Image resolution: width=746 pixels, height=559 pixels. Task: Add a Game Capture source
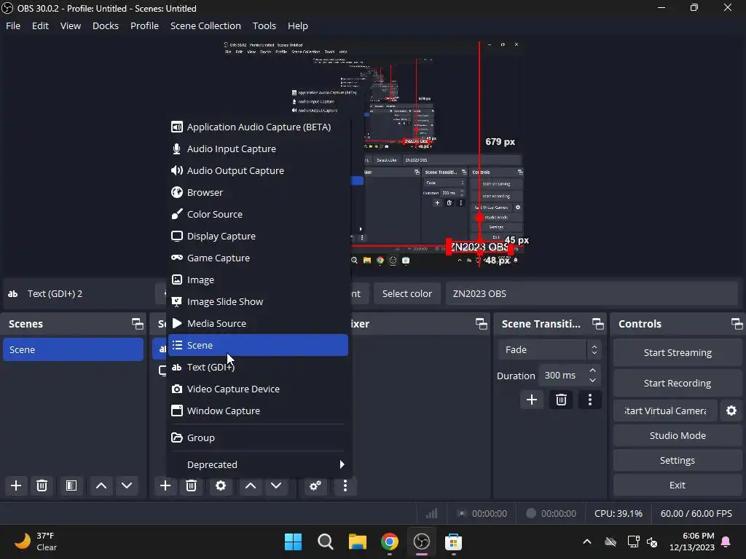259,258
